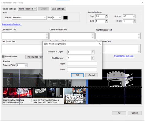
Task: Open the Saved Settings dropdown
Action: (x=27, y=9)
